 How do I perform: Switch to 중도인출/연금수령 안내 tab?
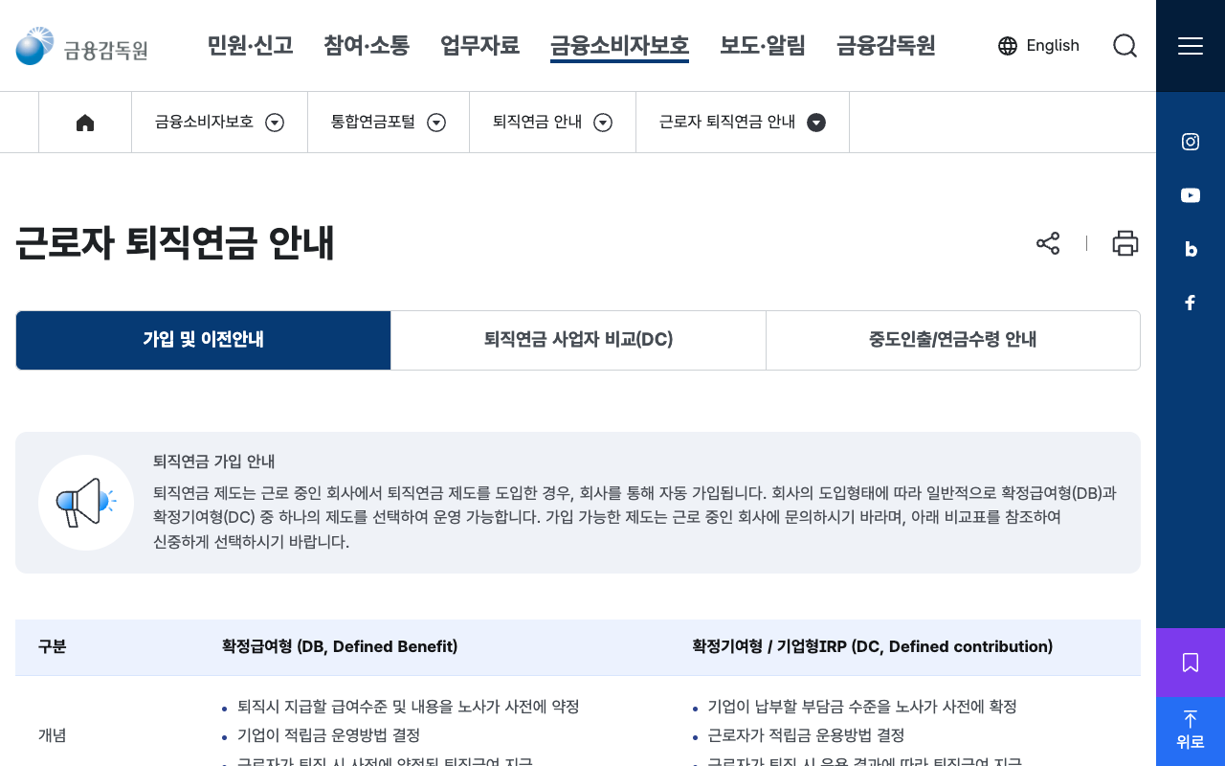click(953, 340)
